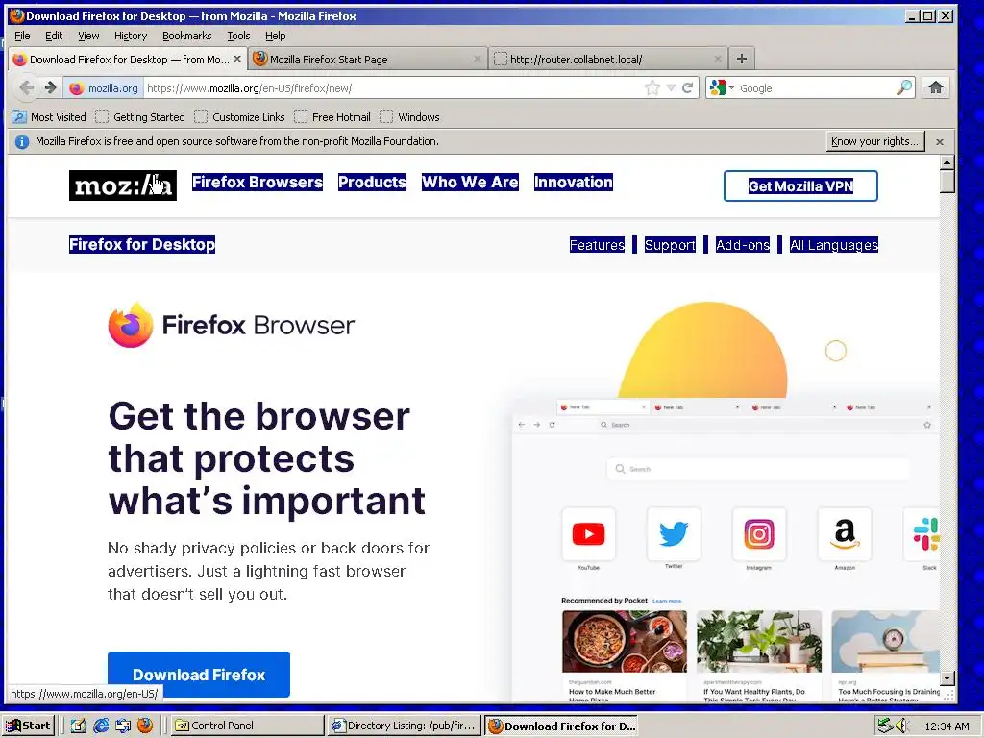984x738 pixels.
Task: Switch to the router.collabnet.local tab
Action: 608,59
